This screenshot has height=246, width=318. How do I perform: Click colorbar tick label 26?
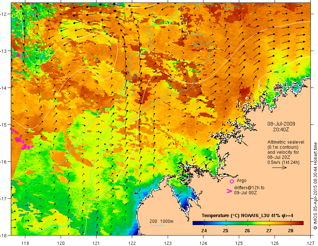point(247,230)
